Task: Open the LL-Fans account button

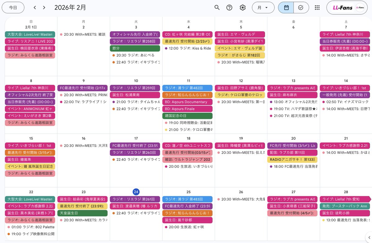Action: [x=347, y=8]
